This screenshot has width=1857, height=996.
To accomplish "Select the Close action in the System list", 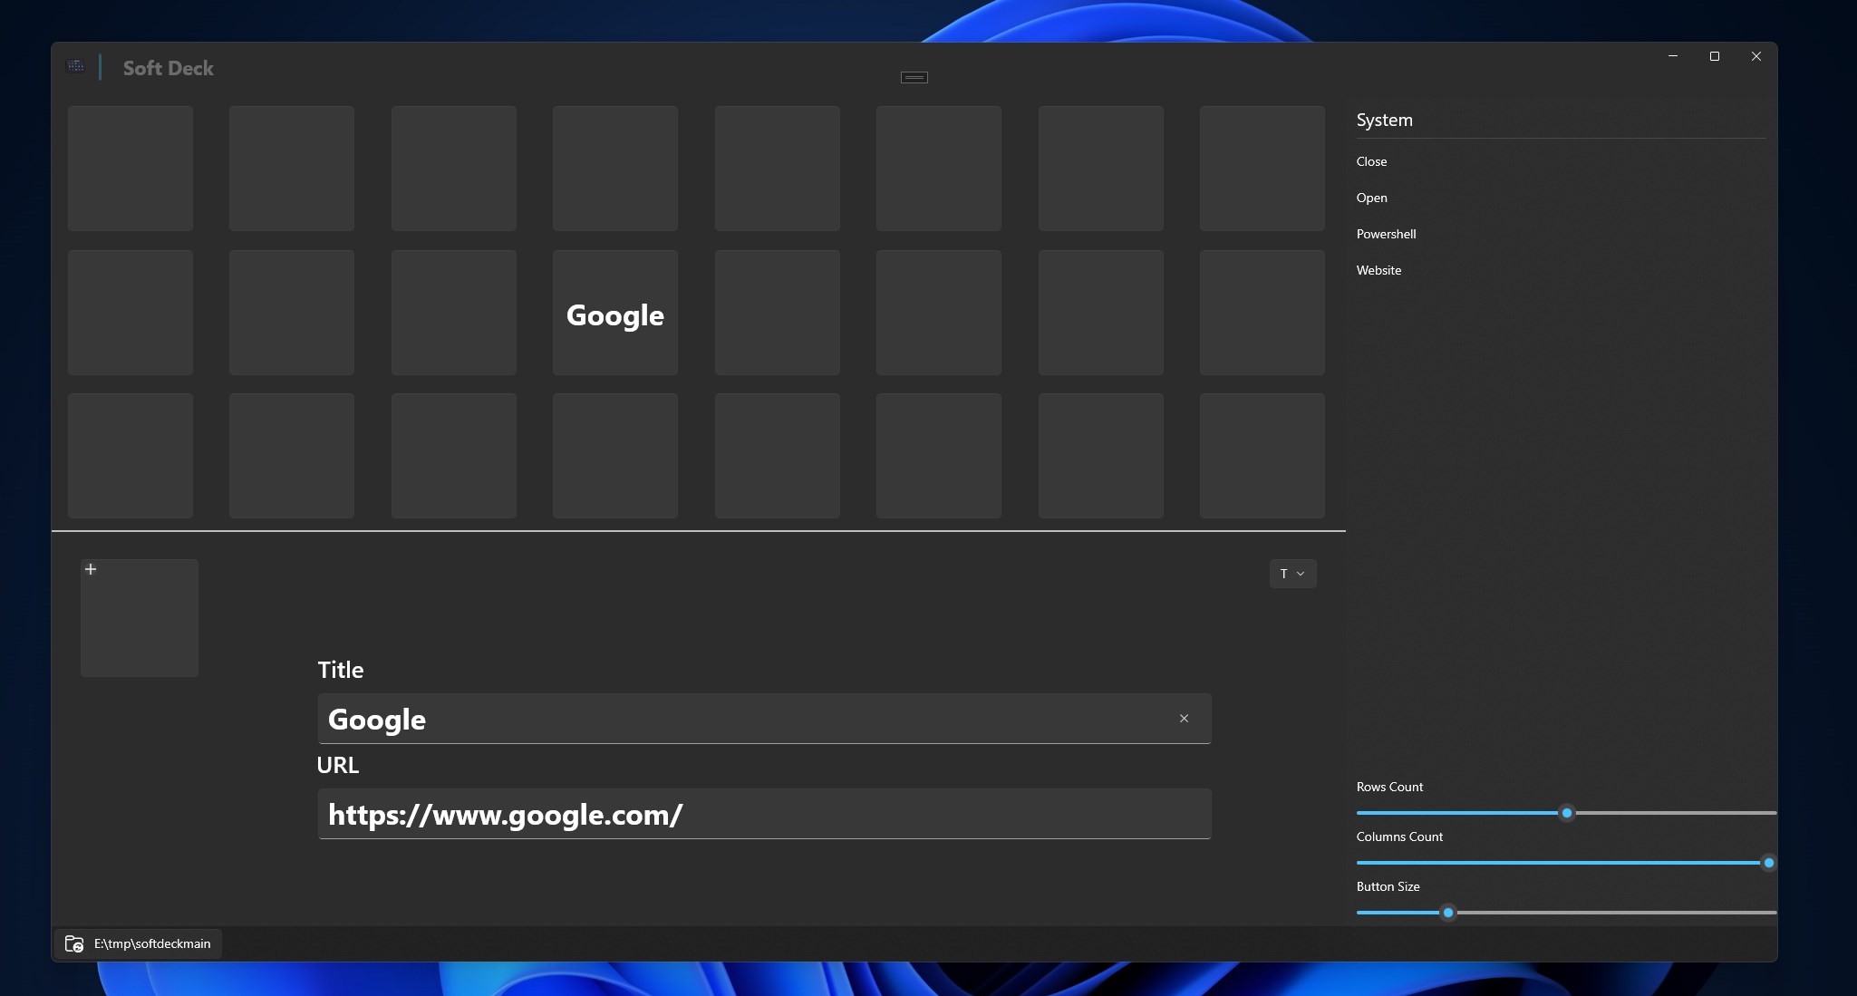I will click(1371, 161).
